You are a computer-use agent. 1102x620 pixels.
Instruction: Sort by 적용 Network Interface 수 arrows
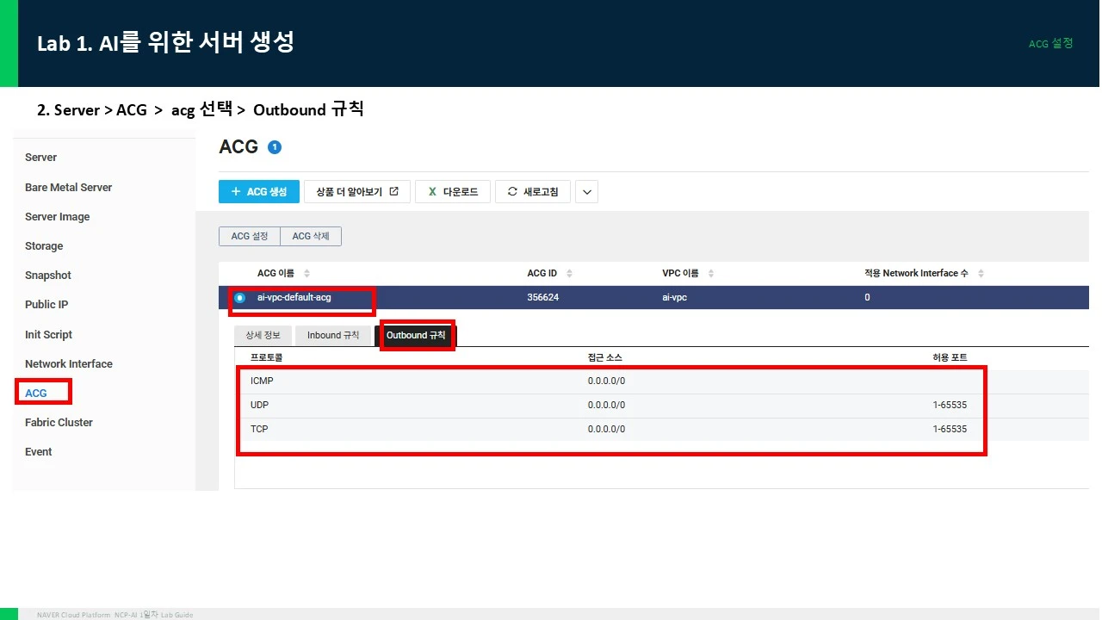(x=981, y=273)
